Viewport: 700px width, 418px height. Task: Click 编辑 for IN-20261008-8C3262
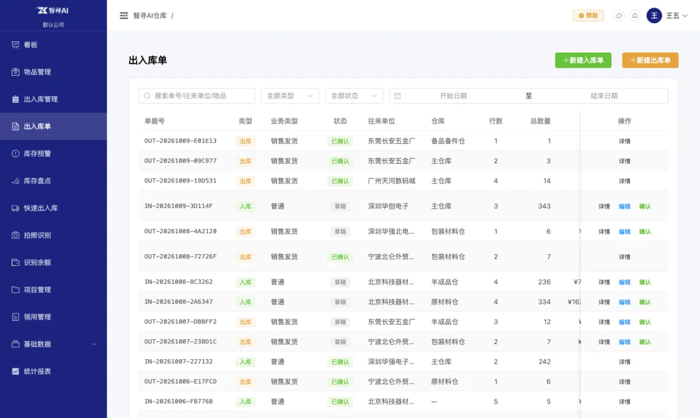[625, 282]
